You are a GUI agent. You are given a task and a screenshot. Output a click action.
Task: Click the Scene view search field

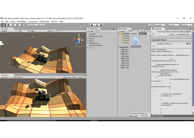[71, 31]
